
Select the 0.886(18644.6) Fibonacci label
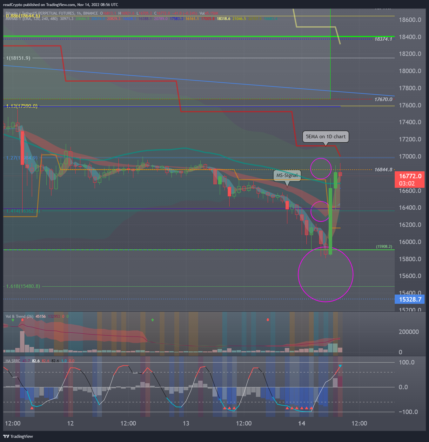(23, 16)
